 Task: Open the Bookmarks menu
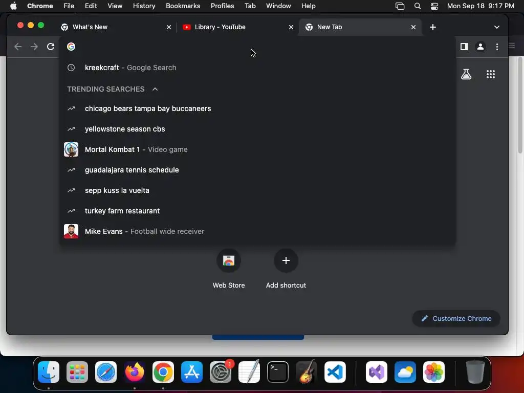(x=183, y=6)
